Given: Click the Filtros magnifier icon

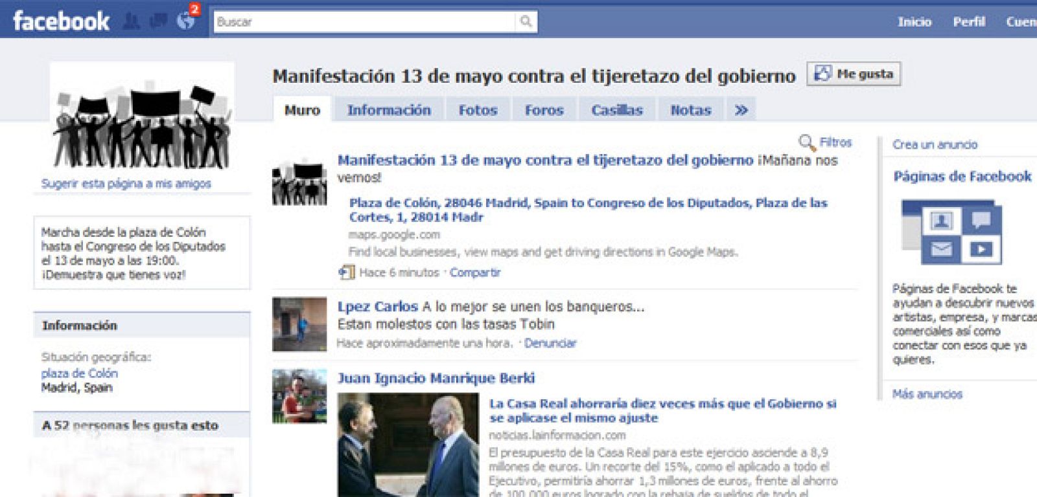Looking at the screenshot, I should pyautogui.click(x=806, y=142).
